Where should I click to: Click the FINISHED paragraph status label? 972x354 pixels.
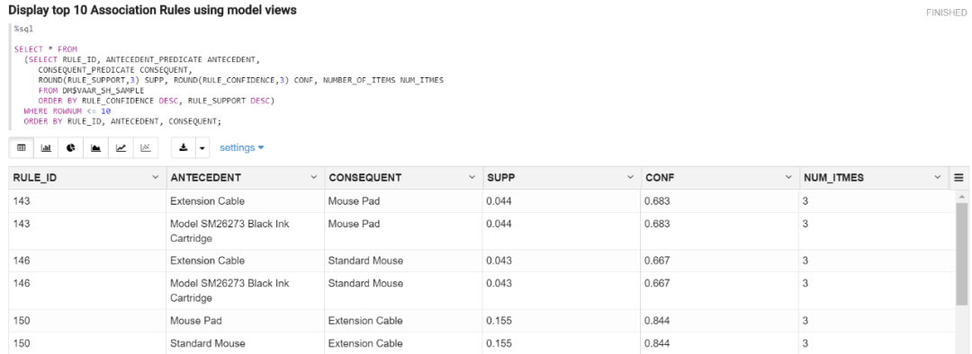(x=946, y=13)
